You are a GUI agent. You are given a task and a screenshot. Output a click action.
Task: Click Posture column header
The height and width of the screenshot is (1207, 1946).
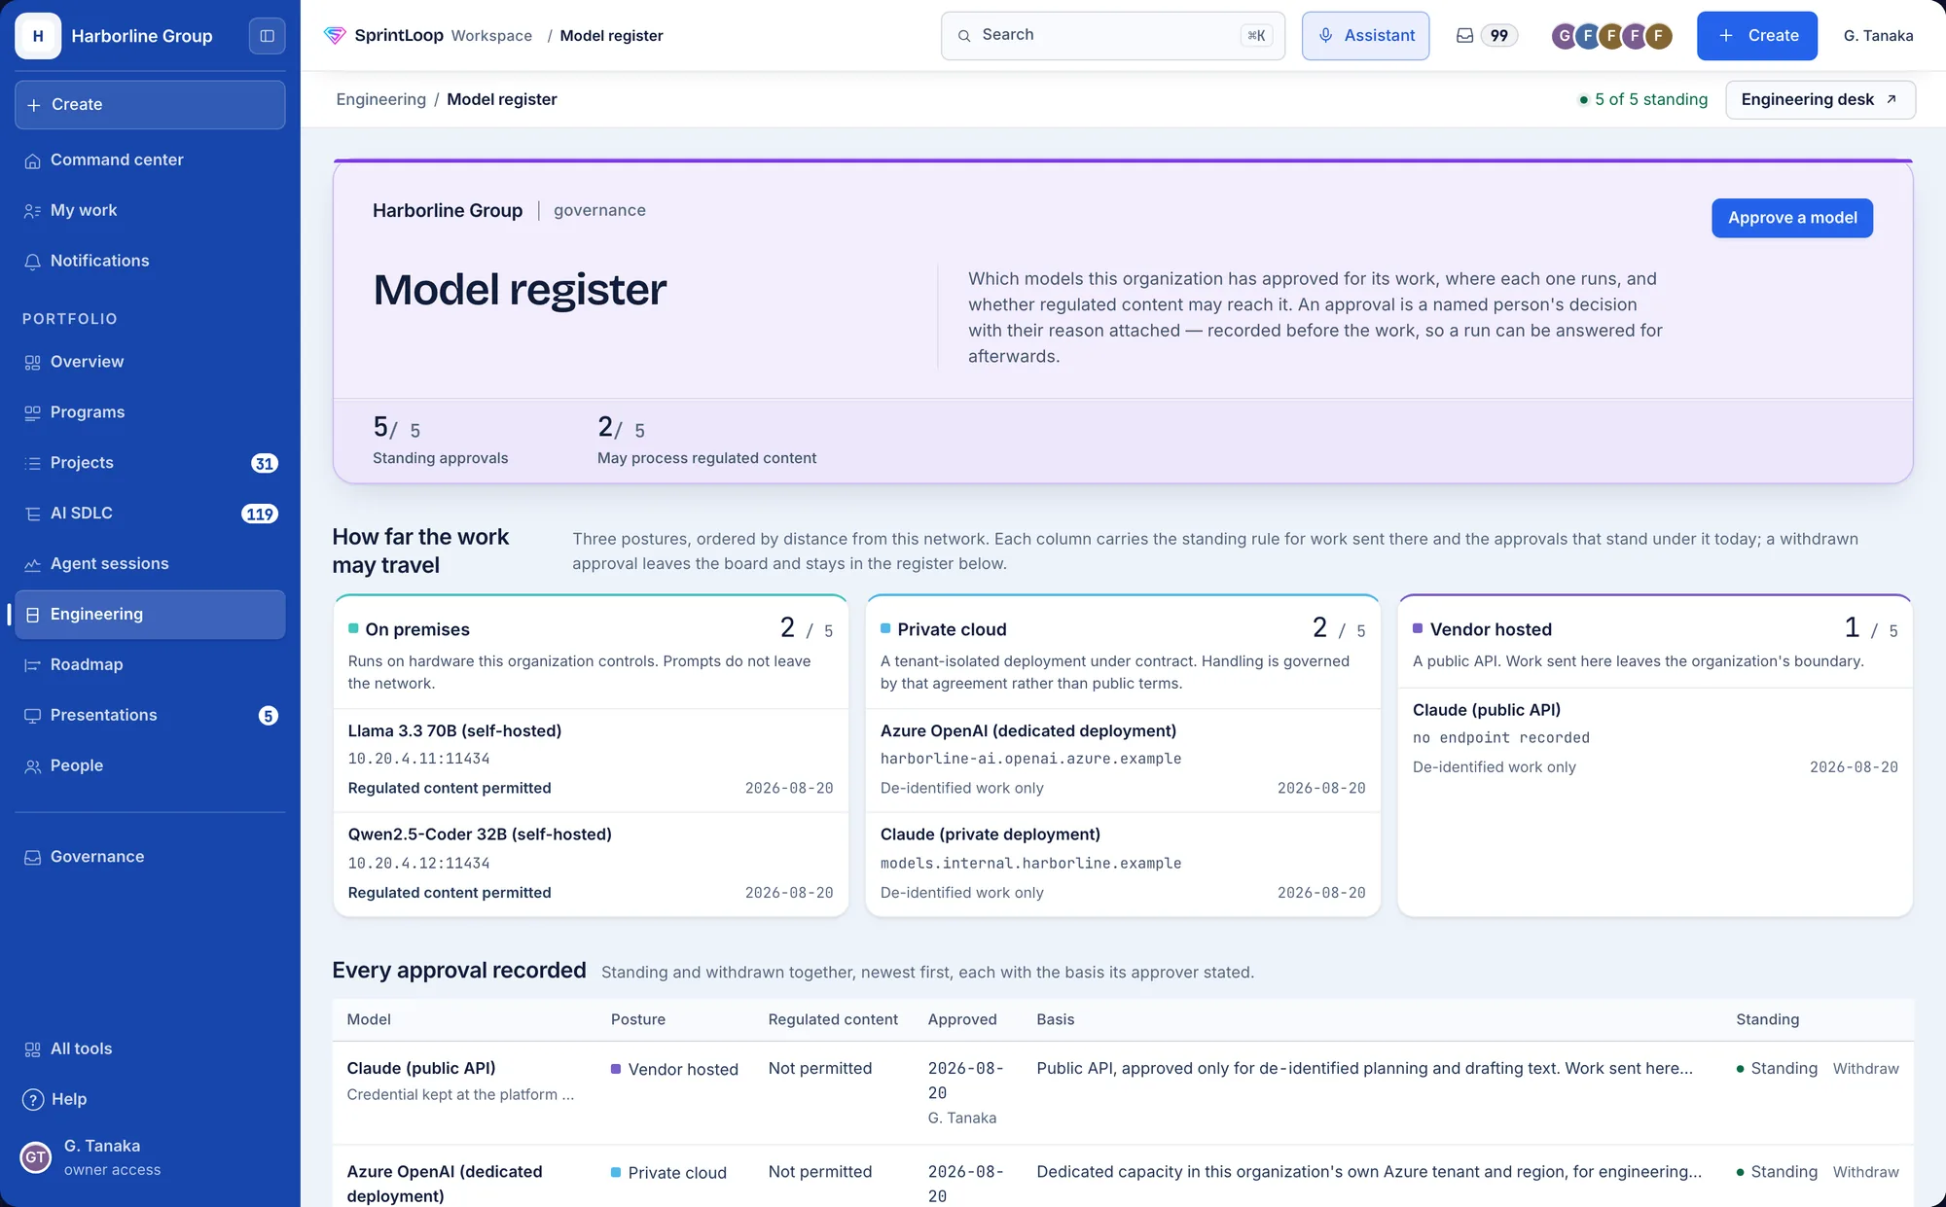click(638, 1019)
